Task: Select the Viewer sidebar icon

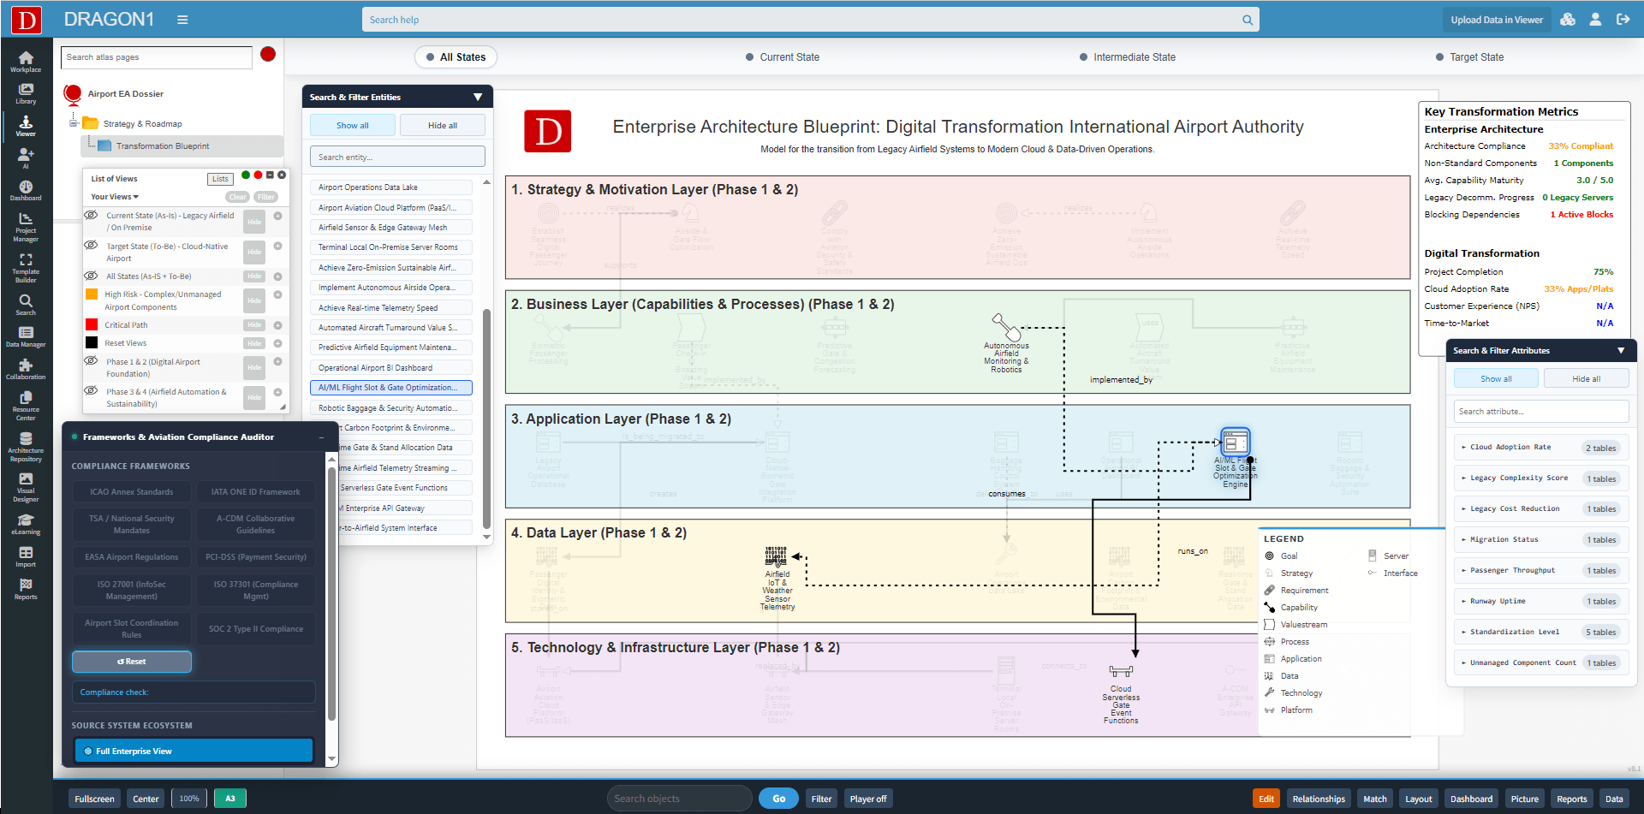Action: coord(26,126)
